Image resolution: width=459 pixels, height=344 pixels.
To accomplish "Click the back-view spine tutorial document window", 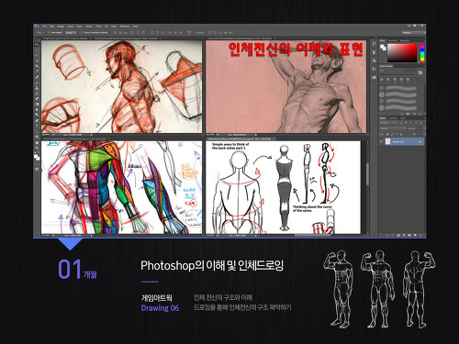I will (x=284, y=187).
